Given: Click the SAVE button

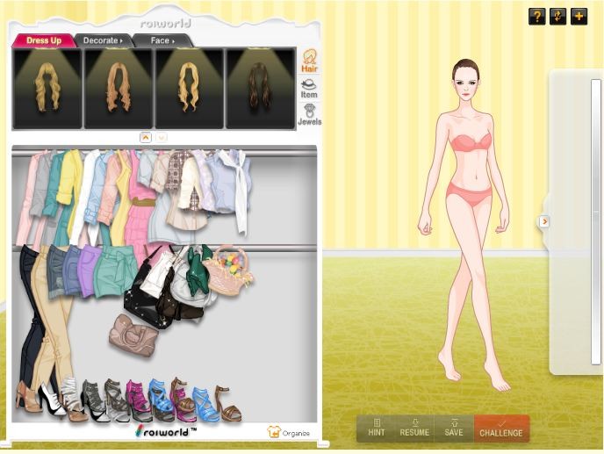Looking at the screenshot, I should pos(453,428).
